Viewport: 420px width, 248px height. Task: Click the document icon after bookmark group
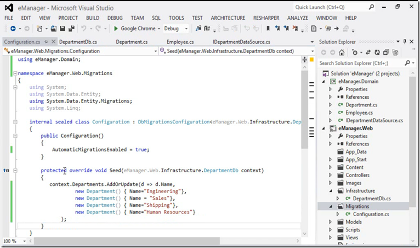(x=314, y=29)
